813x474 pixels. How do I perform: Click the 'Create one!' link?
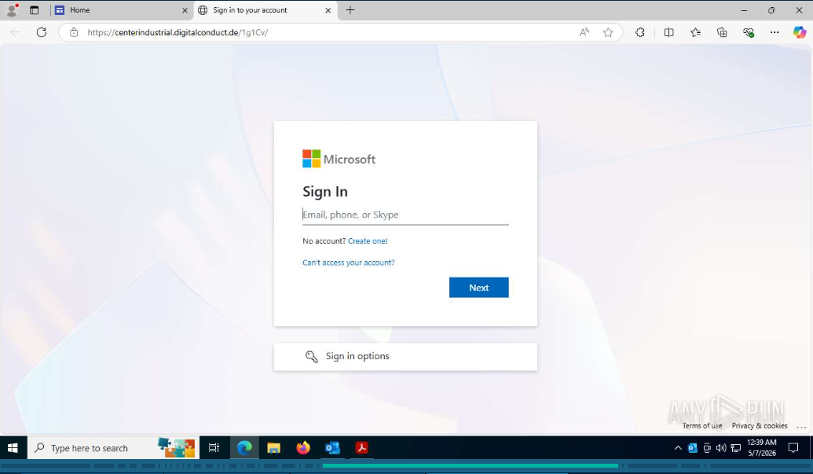click(x=368, y=241)
